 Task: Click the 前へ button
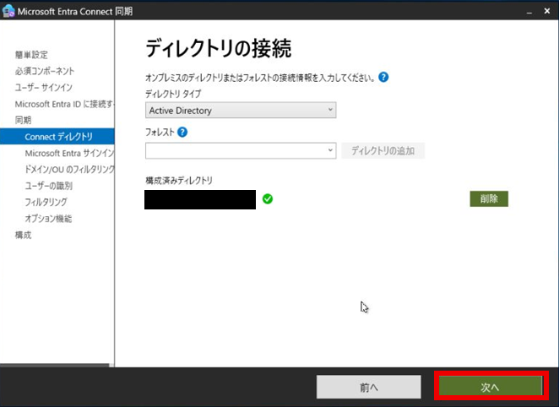pos(368,387)
